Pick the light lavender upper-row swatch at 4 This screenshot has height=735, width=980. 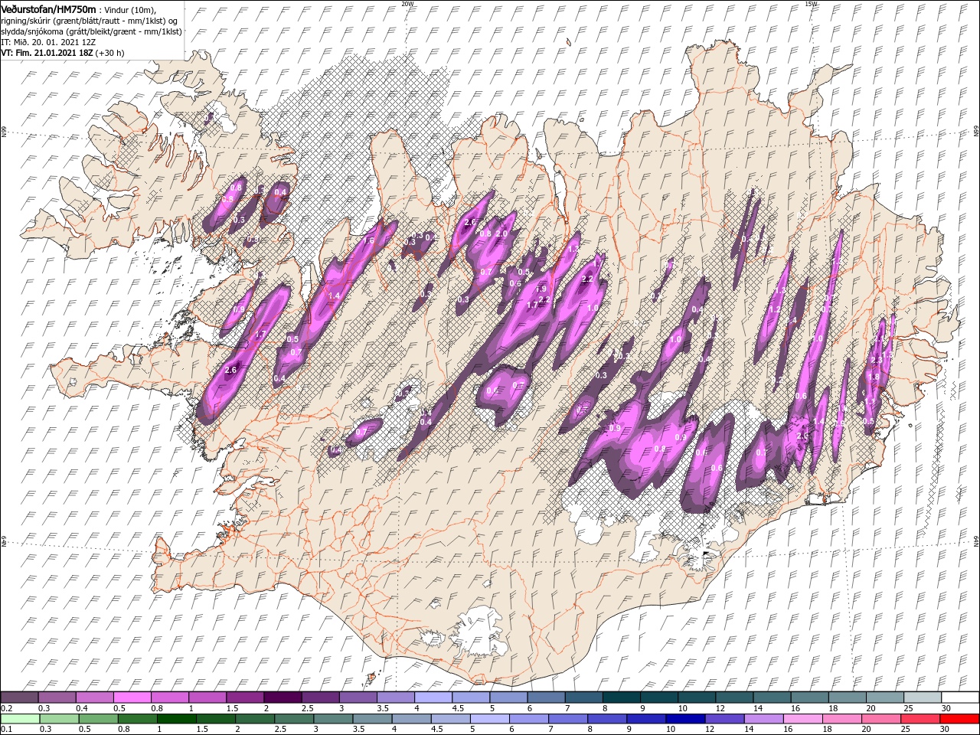[433, 697]
